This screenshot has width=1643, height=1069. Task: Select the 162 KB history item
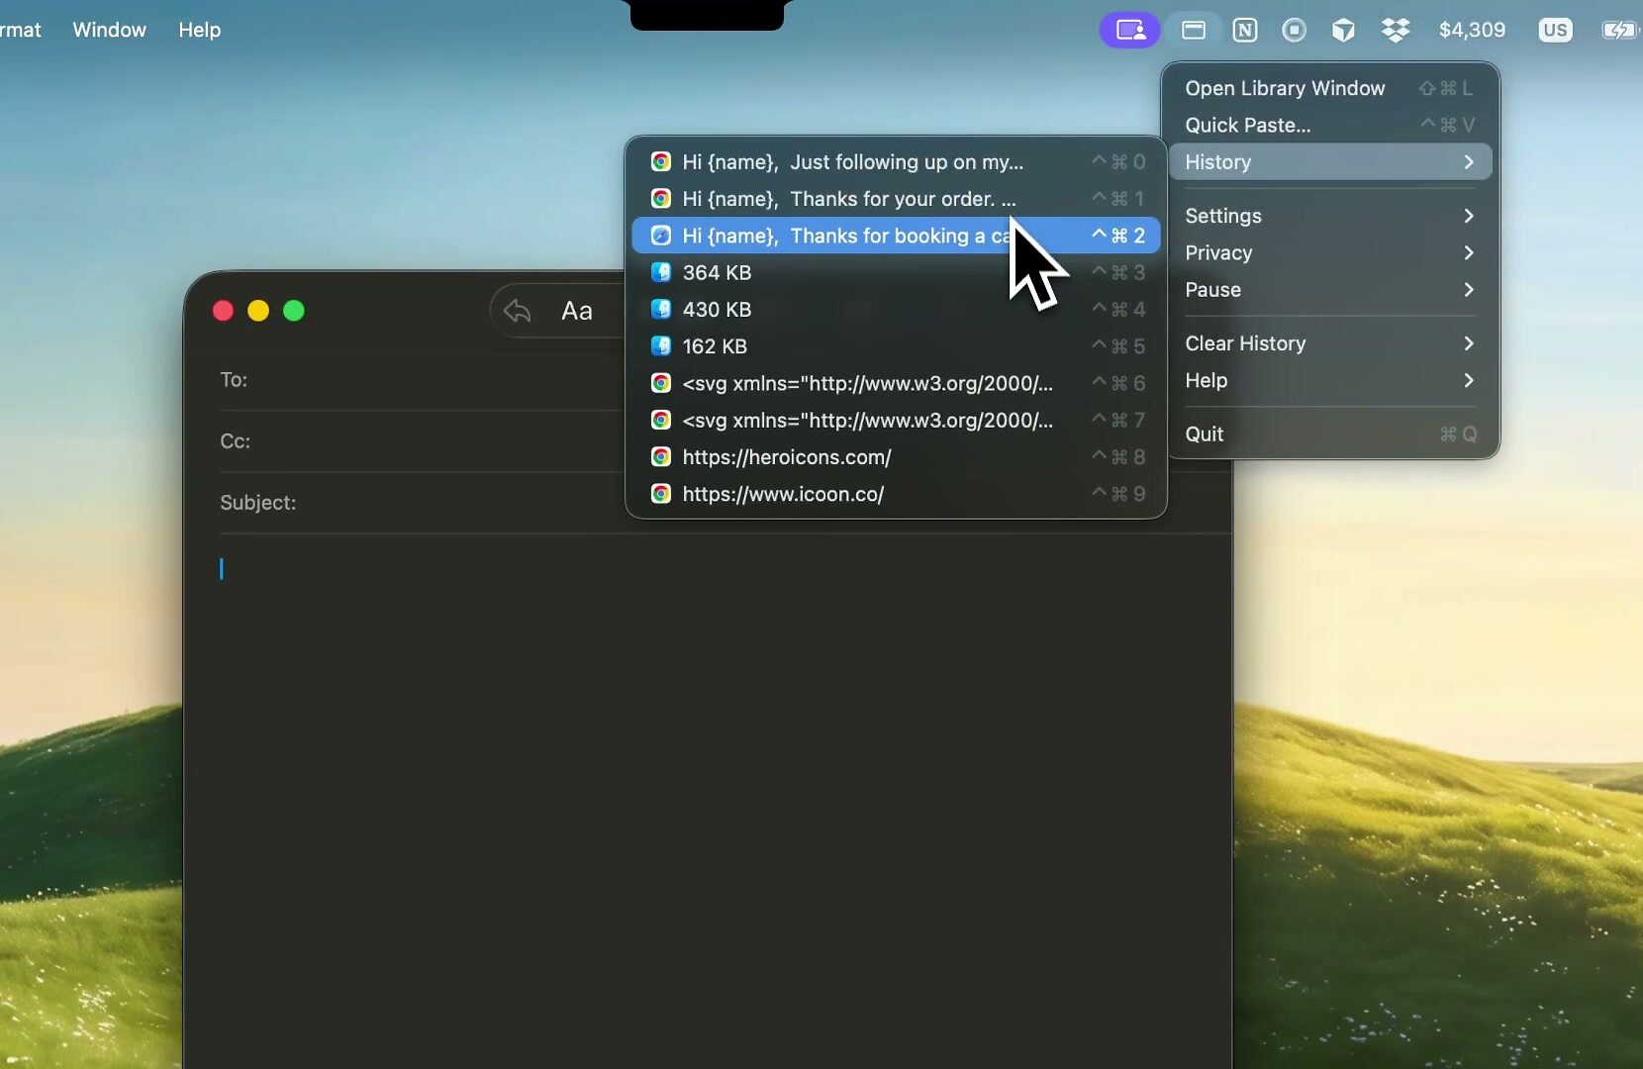896,345
